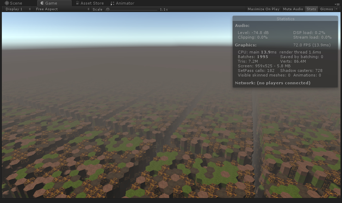Click the 'Stream load: 0.0%' text
The width and height of the screenshot is (342, 203).
[x=312, y=38]
